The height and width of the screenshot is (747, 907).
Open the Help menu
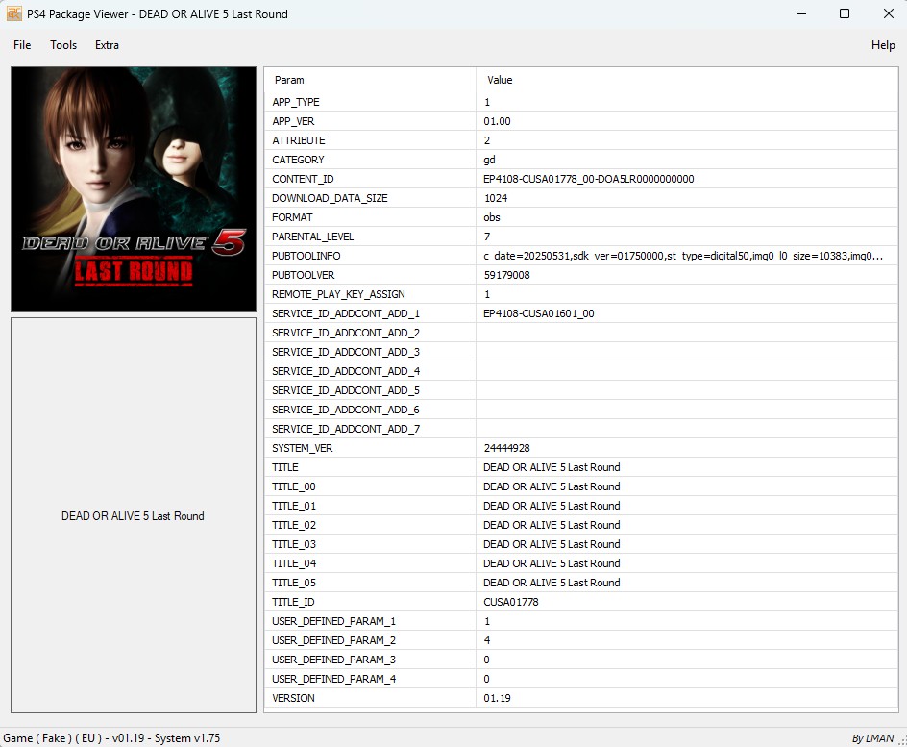pos(883,45)
